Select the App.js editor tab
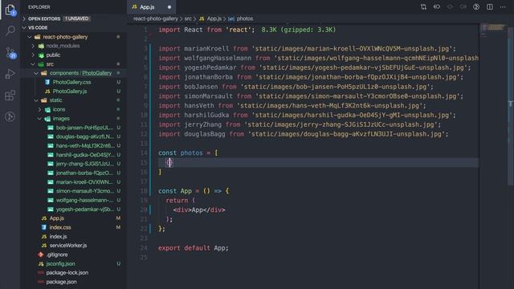 click(151, 7)
